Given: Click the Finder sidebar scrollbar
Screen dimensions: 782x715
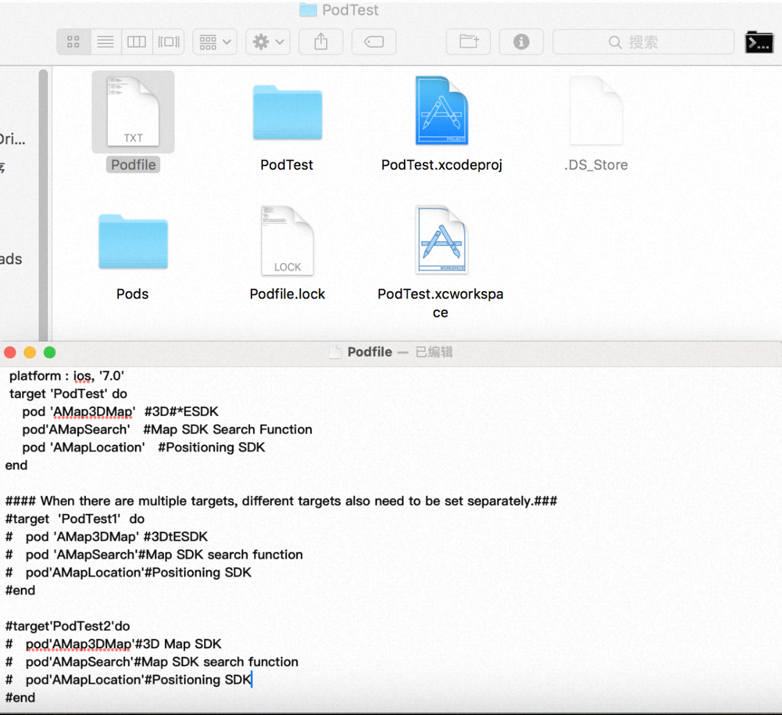Looking at the screenshot, I should (43, 204).
